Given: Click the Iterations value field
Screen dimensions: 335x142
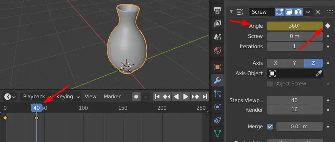Looking at the screenshot, I should pos(295,46).
